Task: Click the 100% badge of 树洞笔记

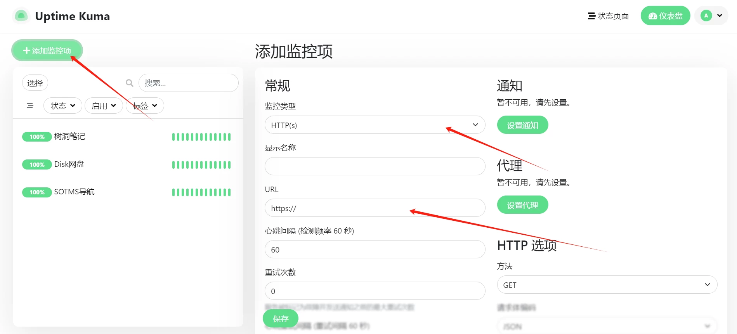Action: coord(37,137)
